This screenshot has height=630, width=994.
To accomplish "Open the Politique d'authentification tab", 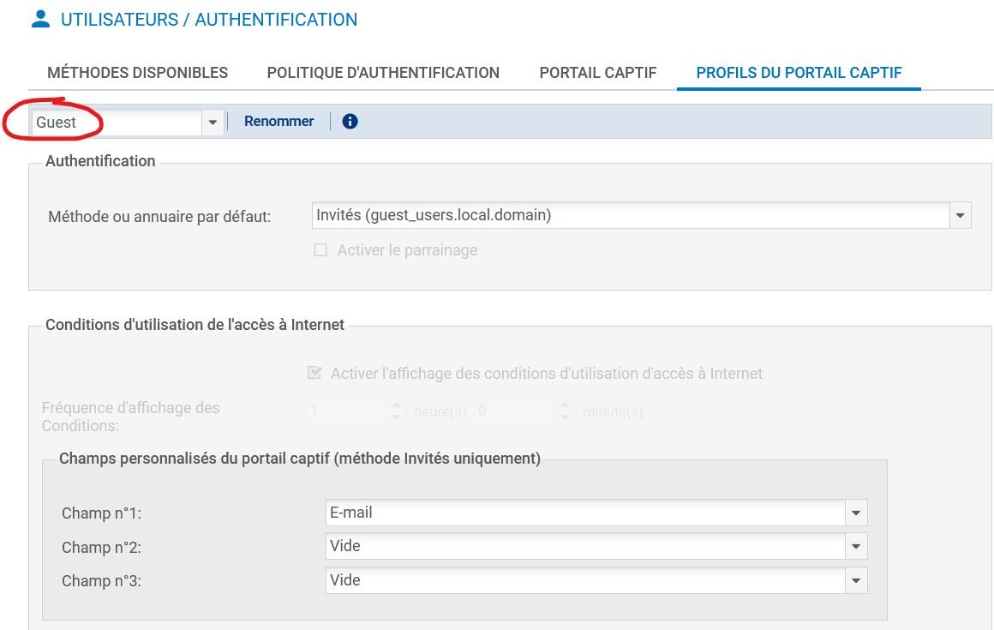I will pyautogui.click(x=383, y=73).
